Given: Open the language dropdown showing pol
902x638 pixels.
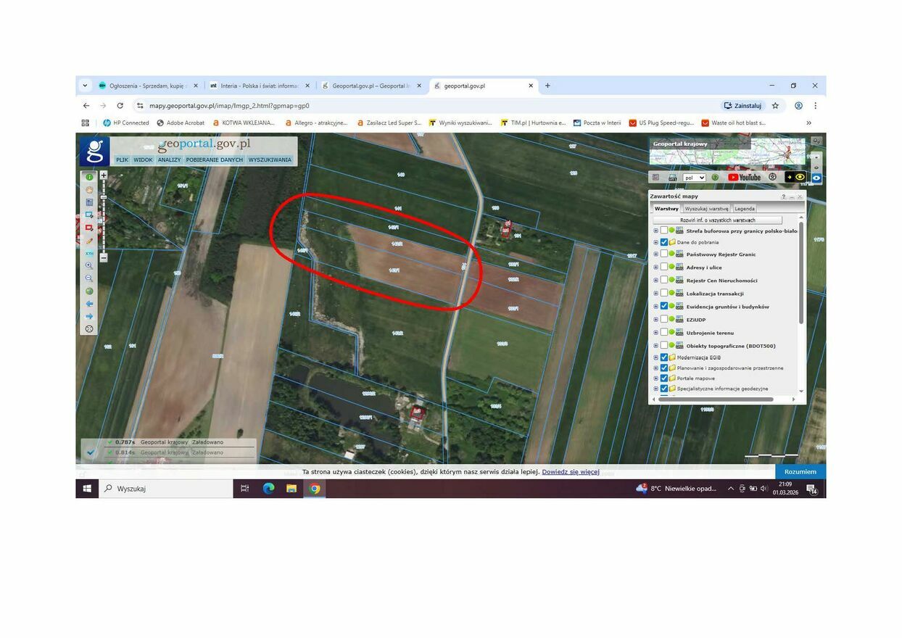Looking at the screenshot, I should 694,178.
